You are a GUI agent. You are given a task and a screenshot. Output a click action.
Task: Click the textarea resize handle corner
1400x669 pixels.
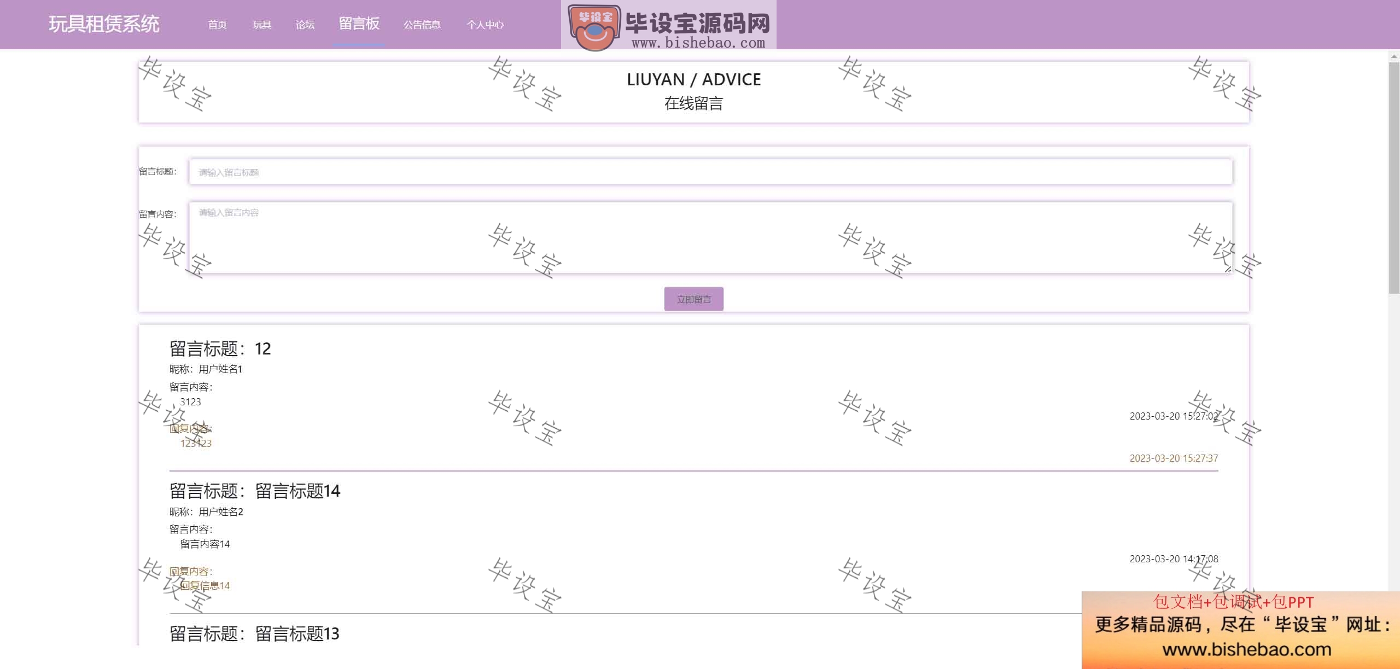click(1227, 269)
